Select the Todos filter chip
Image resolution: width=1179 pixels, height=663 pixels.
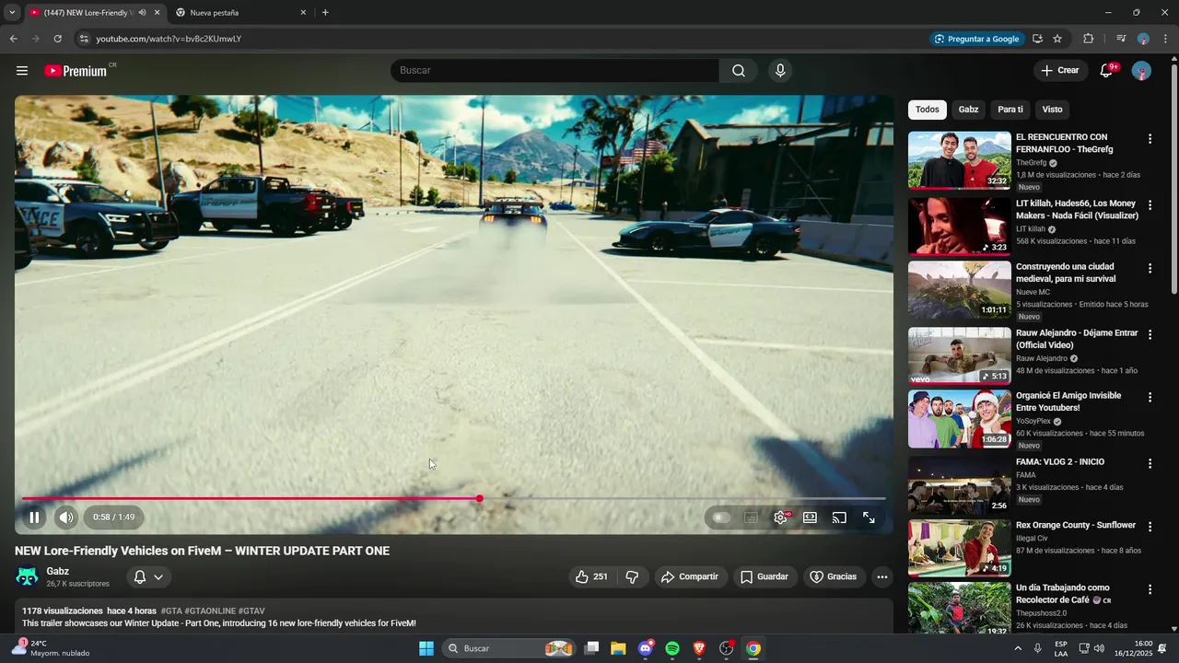click(928, 110)
